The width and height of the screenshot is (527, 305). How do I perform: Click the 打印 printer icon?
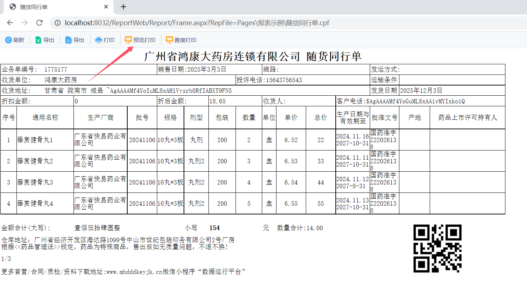tap(98, 40)
